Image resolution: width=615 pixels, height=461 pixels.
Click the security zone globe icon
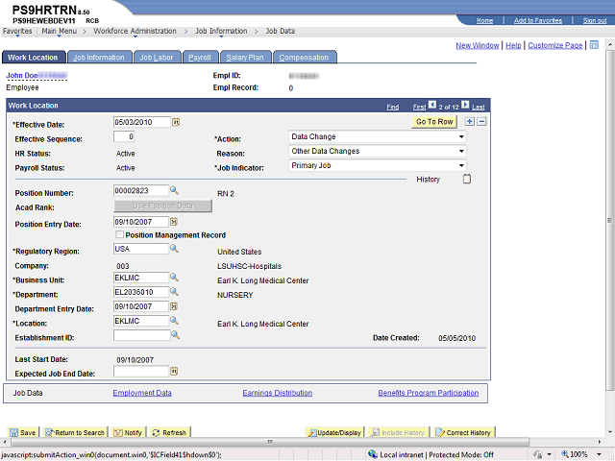[x=373, y=454]
